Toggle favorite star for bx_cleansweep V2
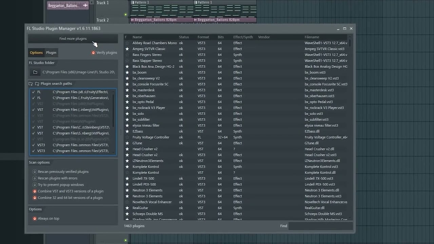This screenshot has height=244, width=434. point(127,78)
